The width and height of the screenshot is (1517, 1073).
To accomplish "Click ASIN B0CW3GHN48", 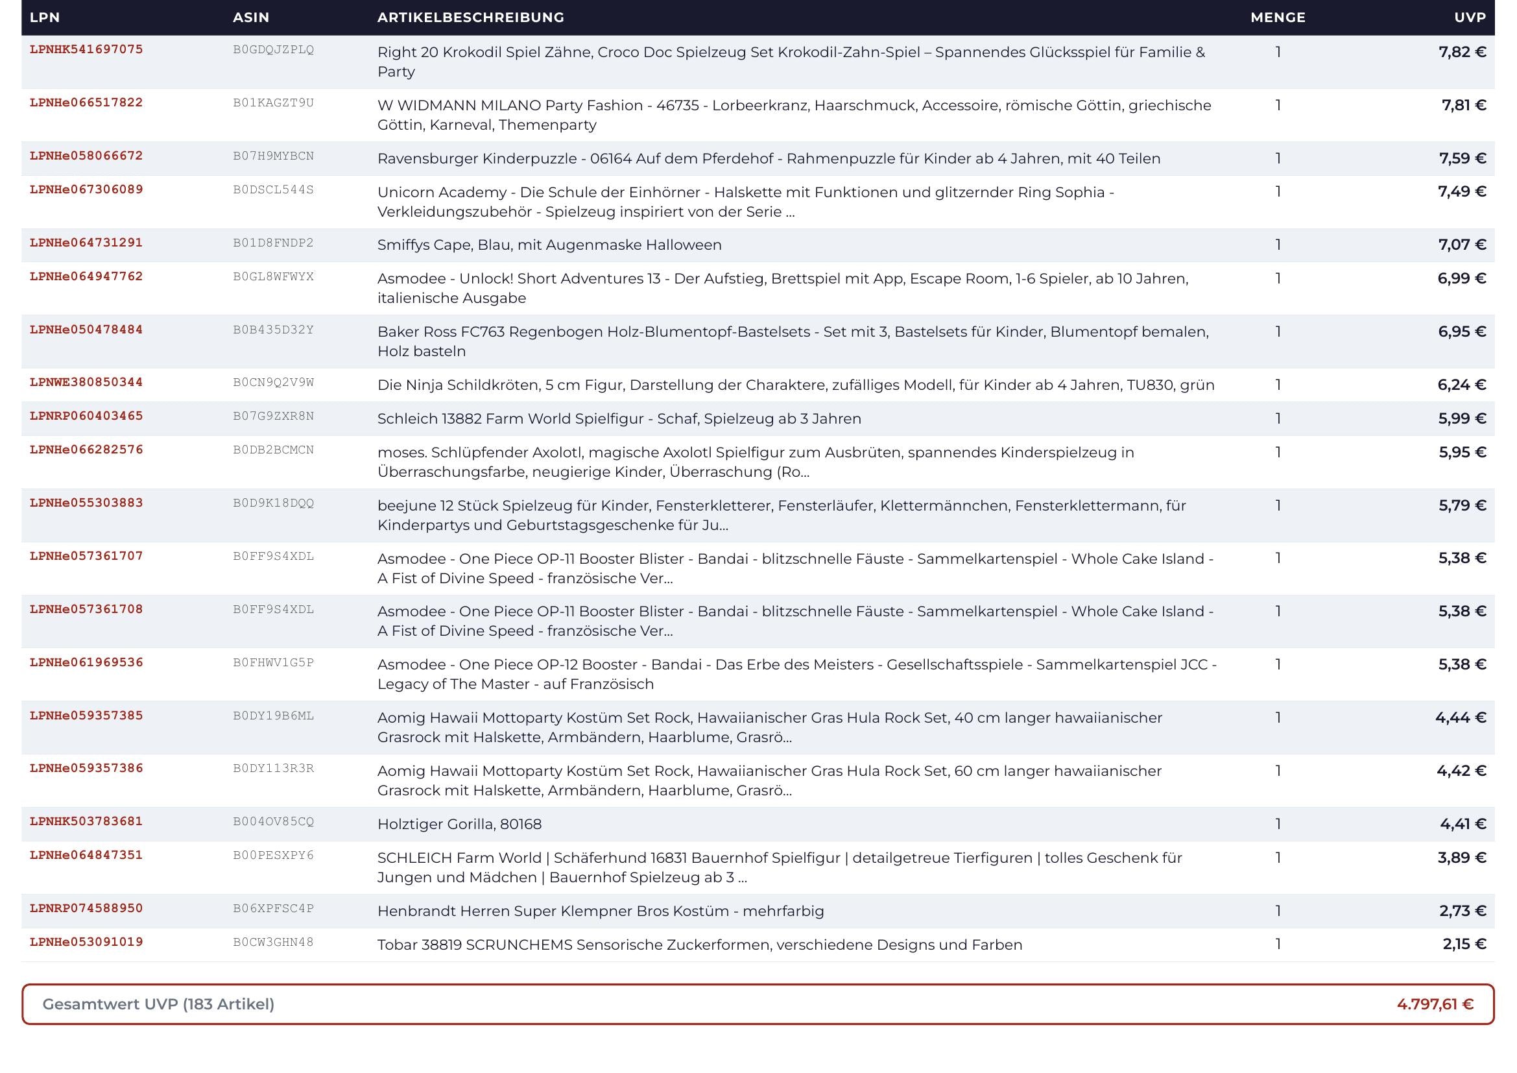I will coord(274,942).
